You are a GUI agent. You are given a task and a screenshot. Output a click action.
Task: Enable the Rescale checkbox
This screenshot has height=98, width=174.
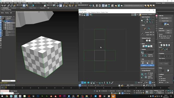click(148, 73)
